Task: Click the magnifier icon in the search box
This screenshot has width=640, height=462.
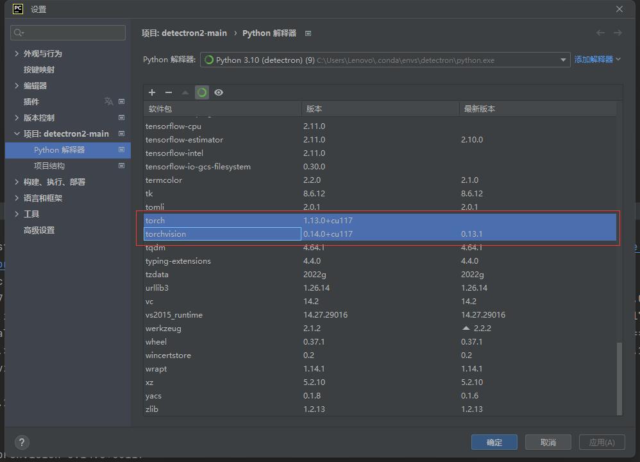Action: 19,33
